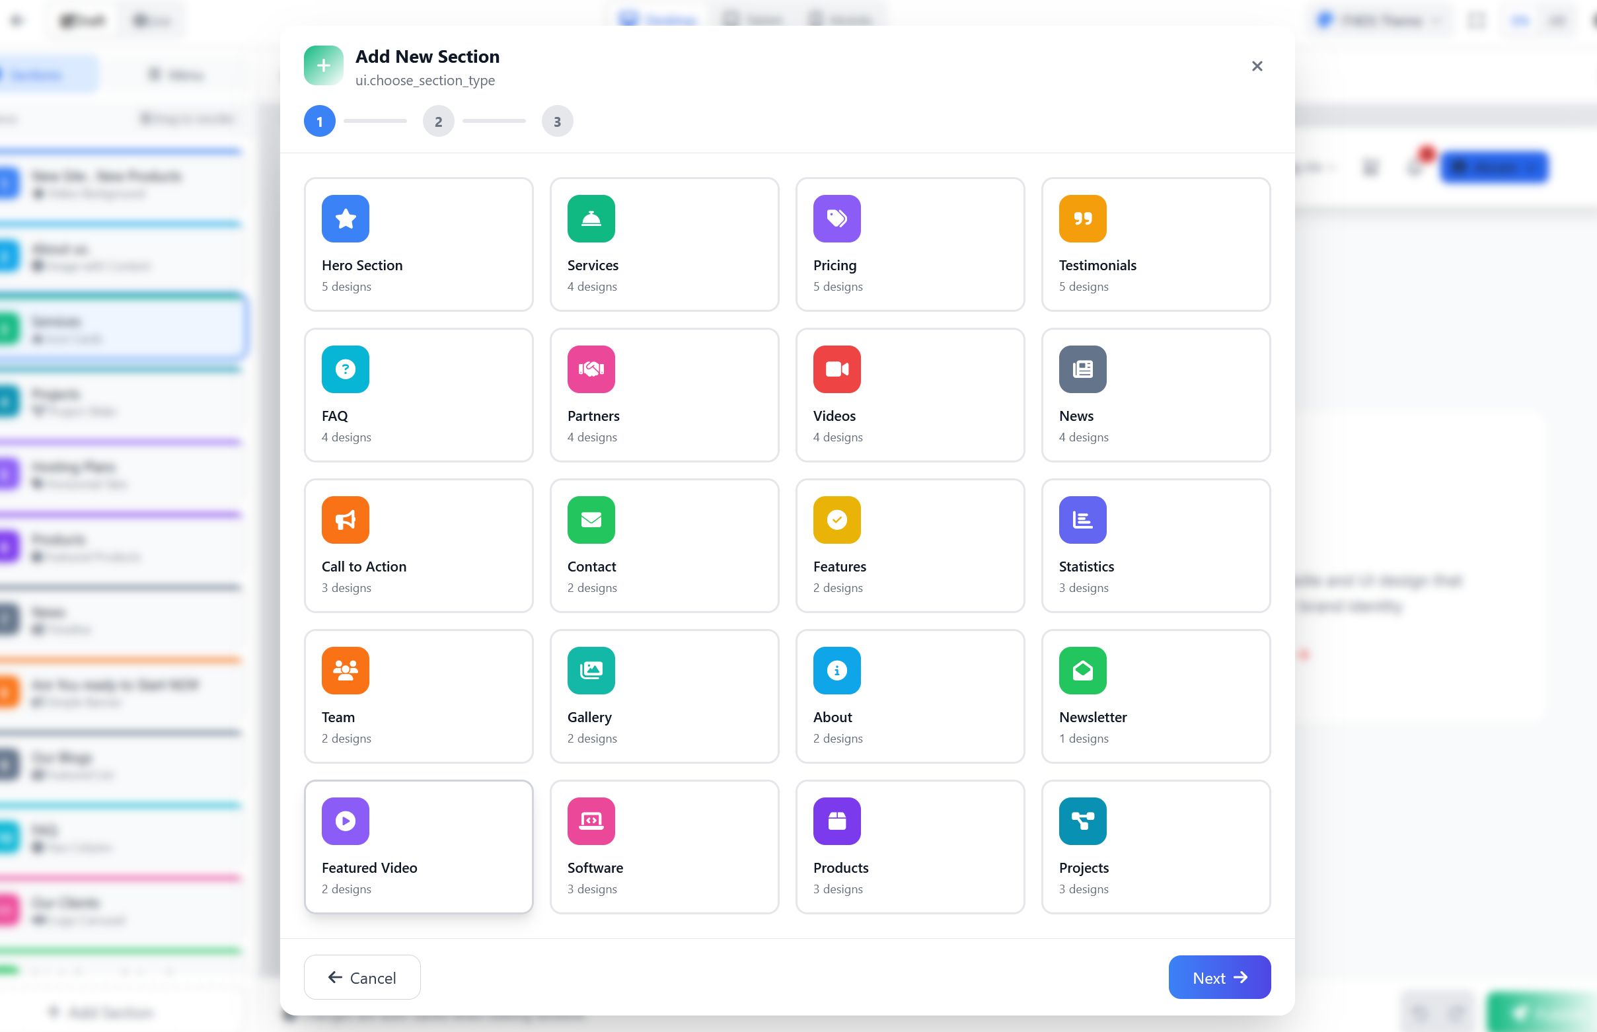The height and width of the screenshot is (1032, 1597).
Task: Click the Cancel button
Action: (x=362, y=977)
